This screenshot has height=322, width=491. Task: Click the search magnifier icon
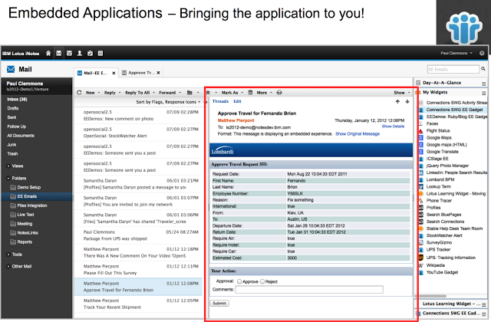point(483,69)
